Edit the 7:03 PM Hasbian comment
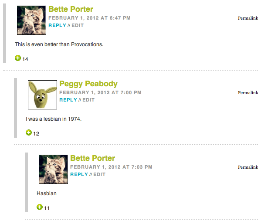The height and width of the screenshot is (224, 261). [x=99, y=174]
